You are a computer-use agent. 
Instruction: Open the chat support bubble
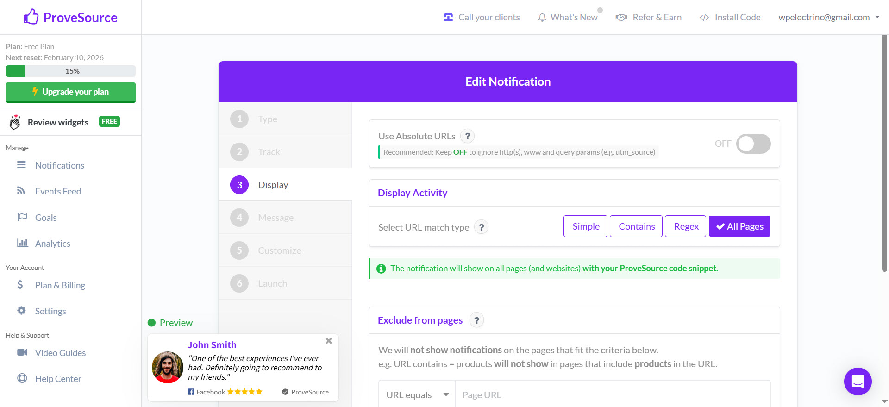point(858,381)
